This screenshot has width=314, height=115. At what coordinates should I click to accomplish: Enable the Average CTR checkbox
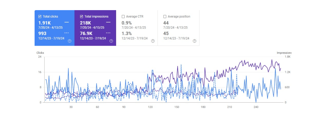pyautogui.click(x=123, y=16)
